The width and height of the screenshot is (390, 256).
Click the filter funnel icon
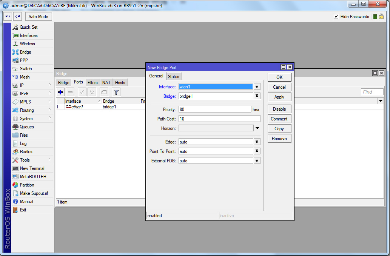pyautogui.click(x=116, y=92)
